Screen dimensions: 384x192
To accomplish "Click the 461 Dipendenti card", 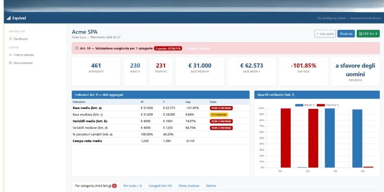I will pyautogui.click(x=96, y=72).
